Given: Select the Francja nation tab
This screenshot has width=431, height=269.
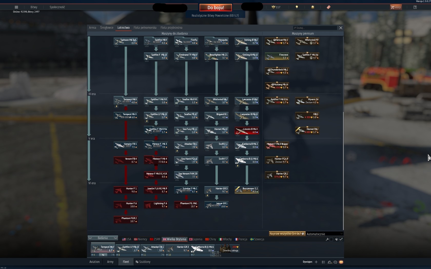Looking at the screenshot, I should tap(241, 239).
